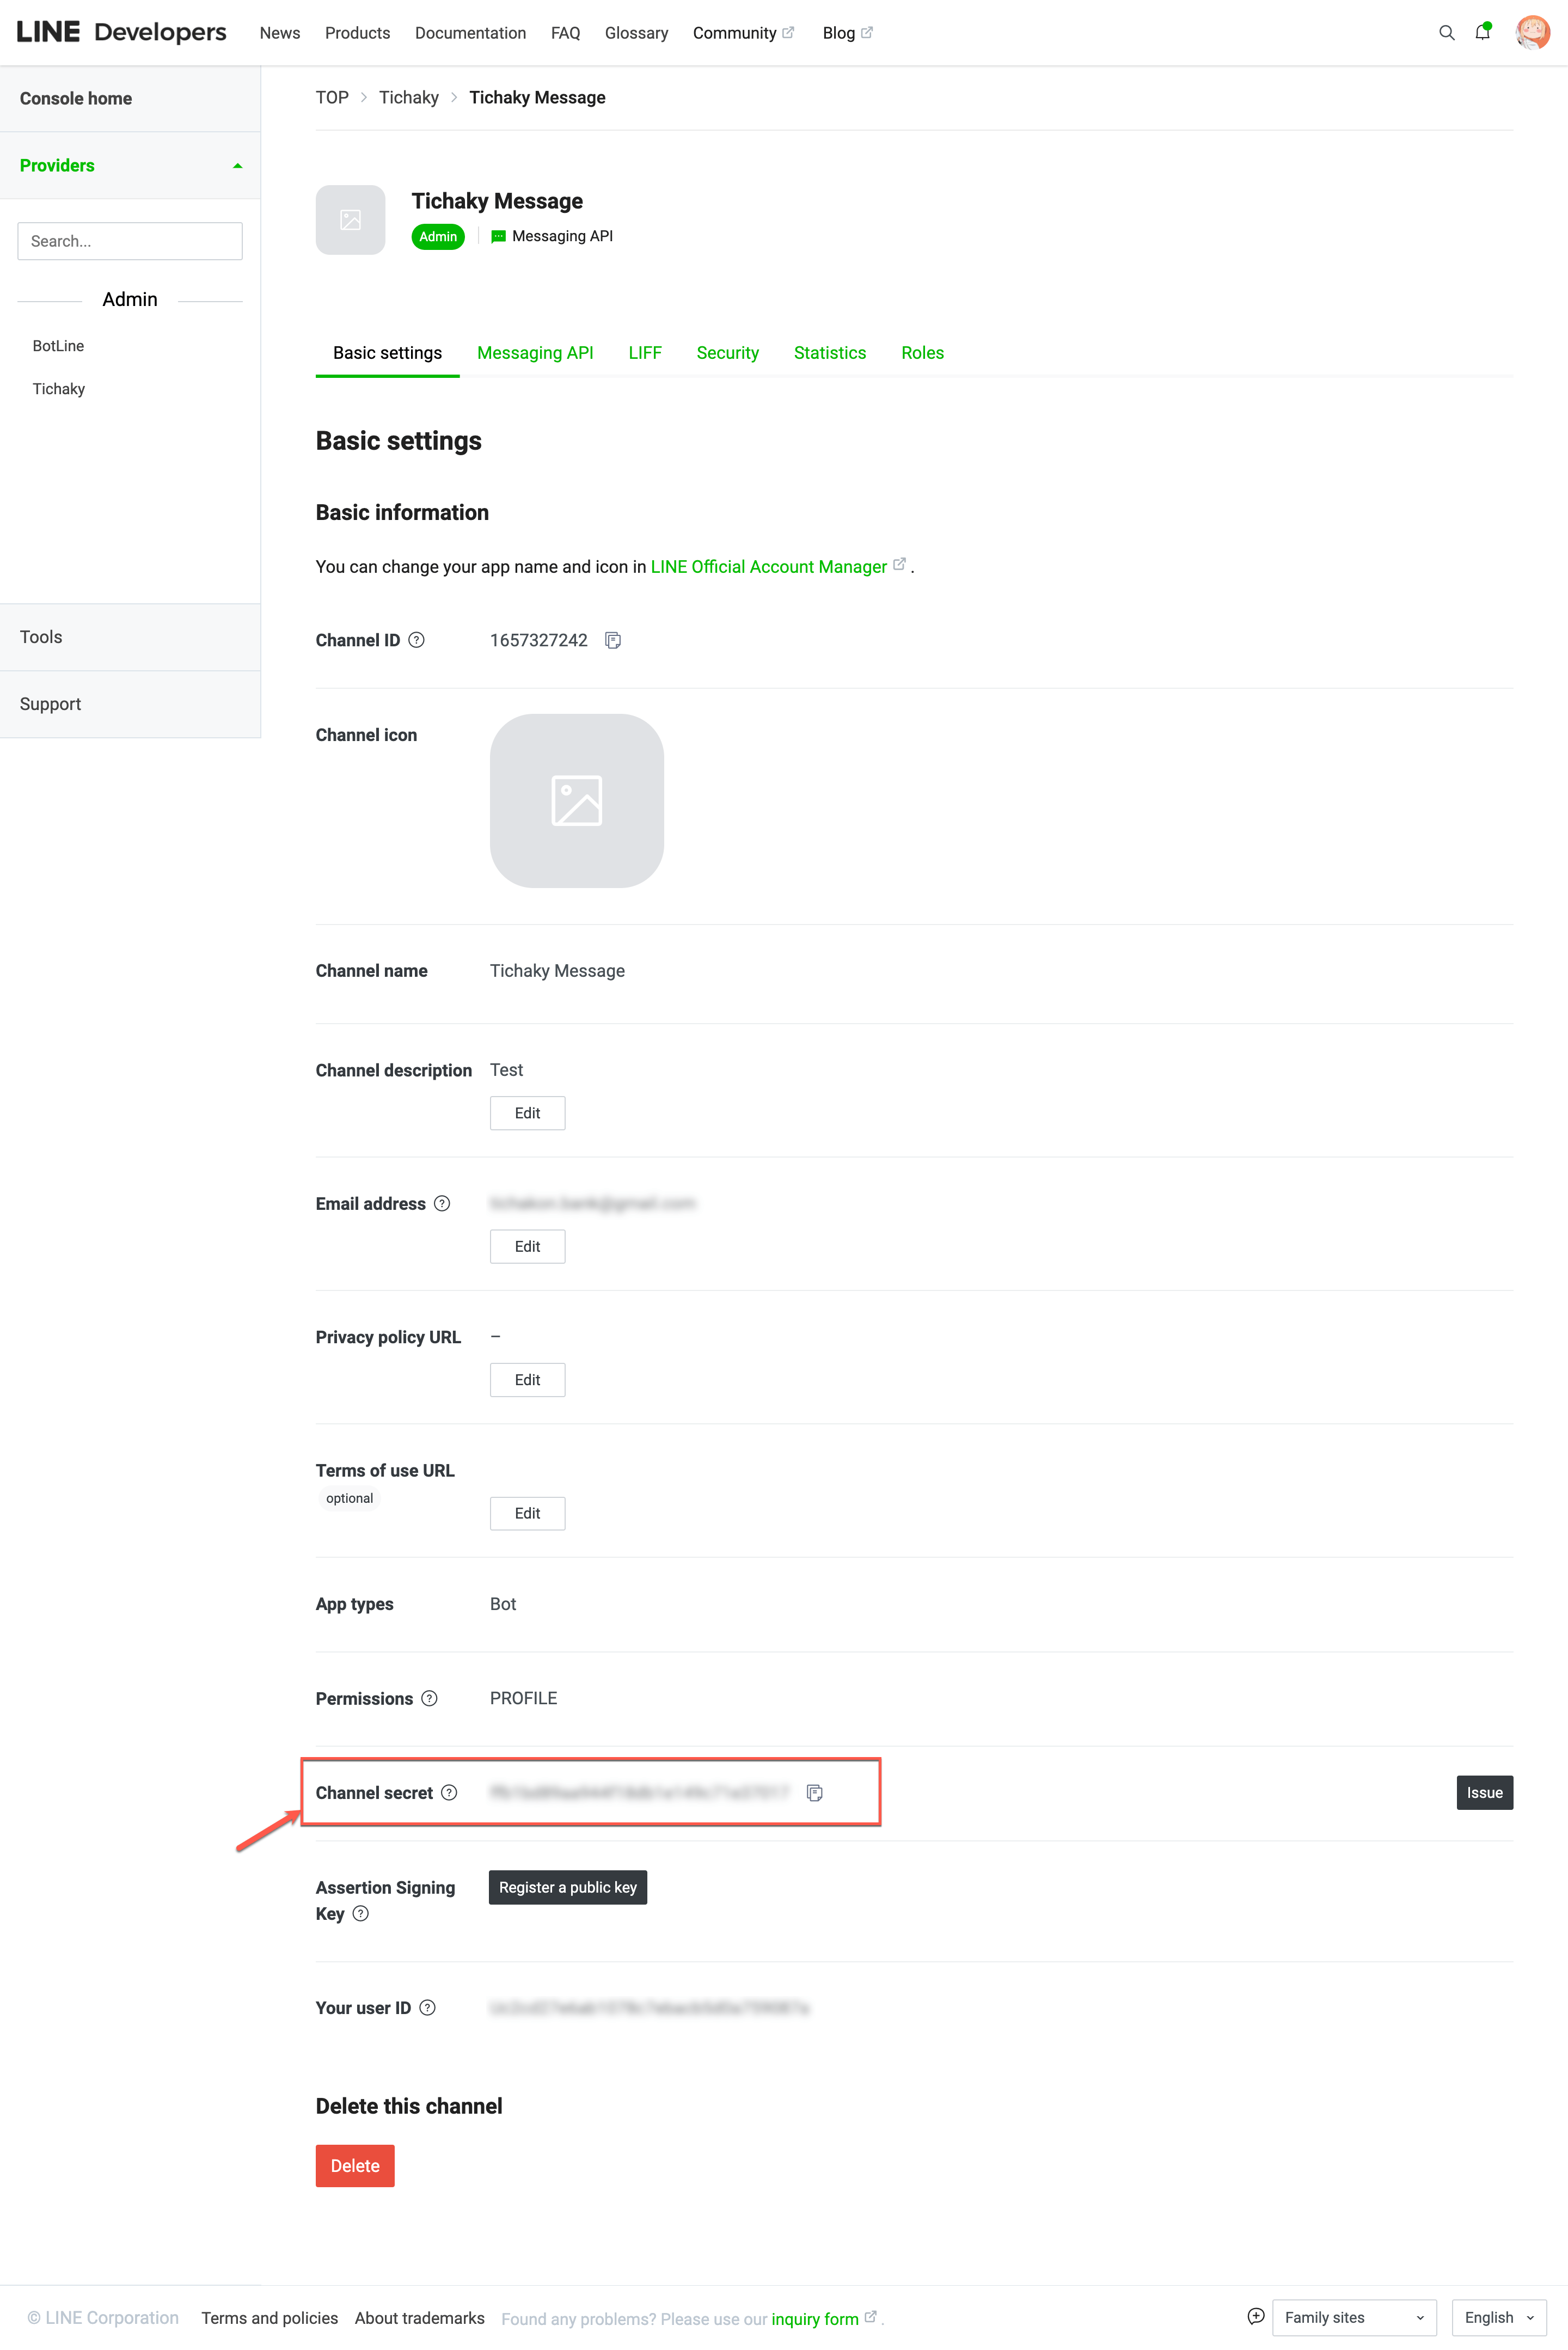Collapse the Providers section
The image size is (1568, 2350).
237,165
